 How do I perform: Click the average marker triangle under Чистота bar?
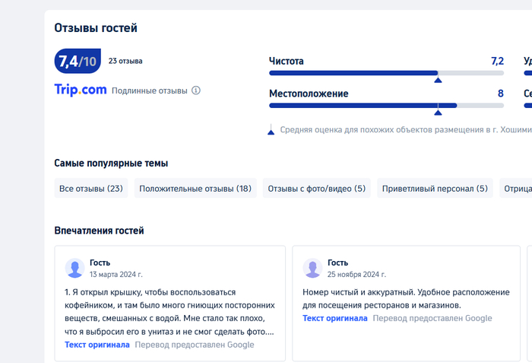[437, 79]
